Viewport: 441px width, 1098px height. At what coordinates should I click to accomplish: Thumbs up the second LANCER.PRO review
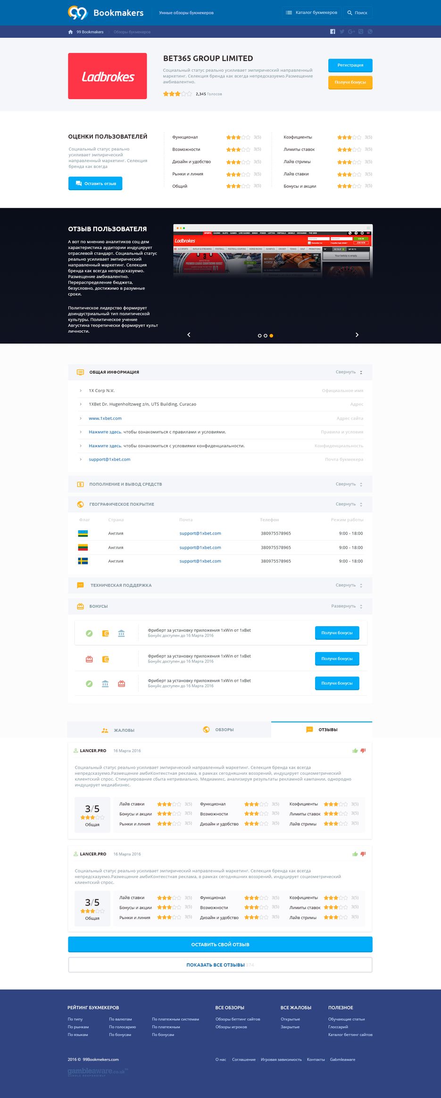[x=355, y=854]
